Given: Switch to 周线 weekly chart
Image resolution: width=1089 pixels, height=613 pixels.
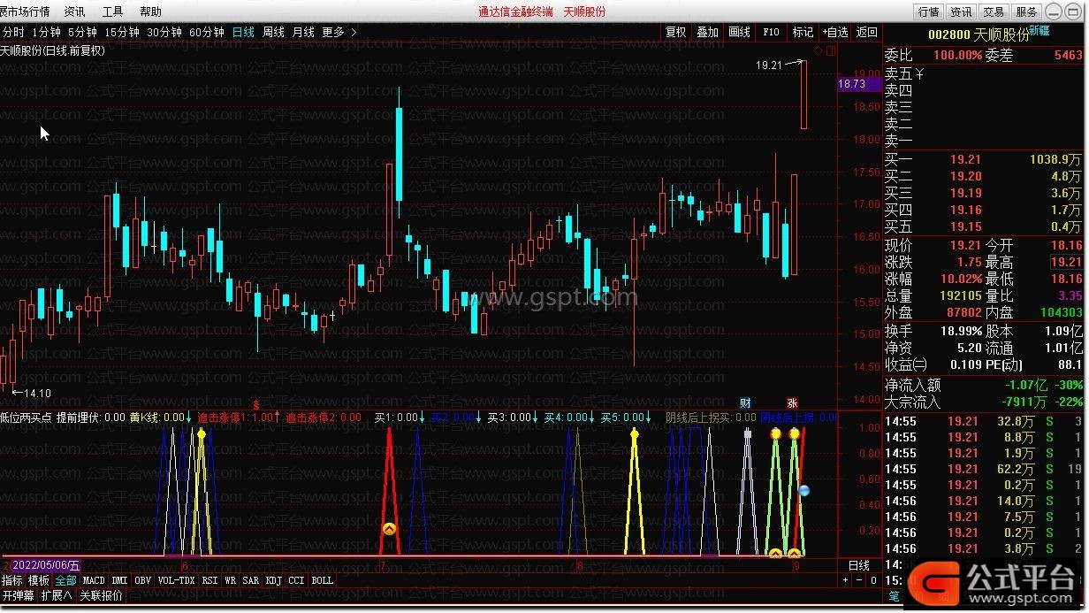Looking at the screenshot, I should click(274, 32).
